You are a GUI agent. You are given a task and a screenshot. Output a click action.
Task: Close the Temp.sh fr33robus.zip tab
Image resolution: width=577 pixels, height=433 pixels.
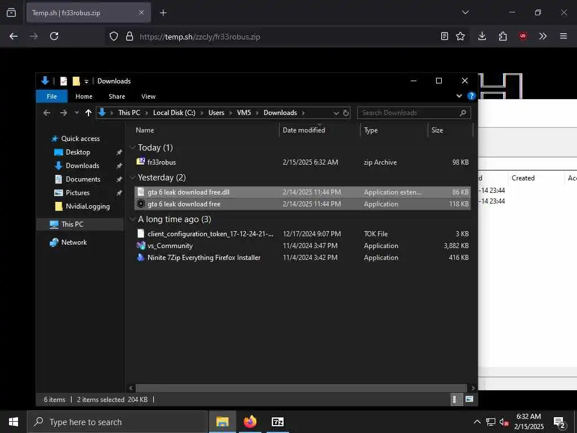click(x=141, y=12)
